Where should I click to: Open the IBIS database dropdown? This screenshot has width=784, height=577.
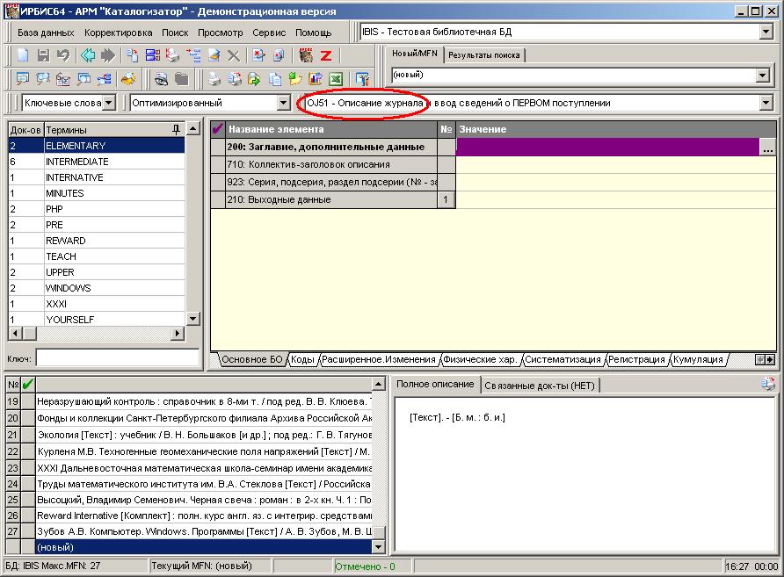pos(766,32)
